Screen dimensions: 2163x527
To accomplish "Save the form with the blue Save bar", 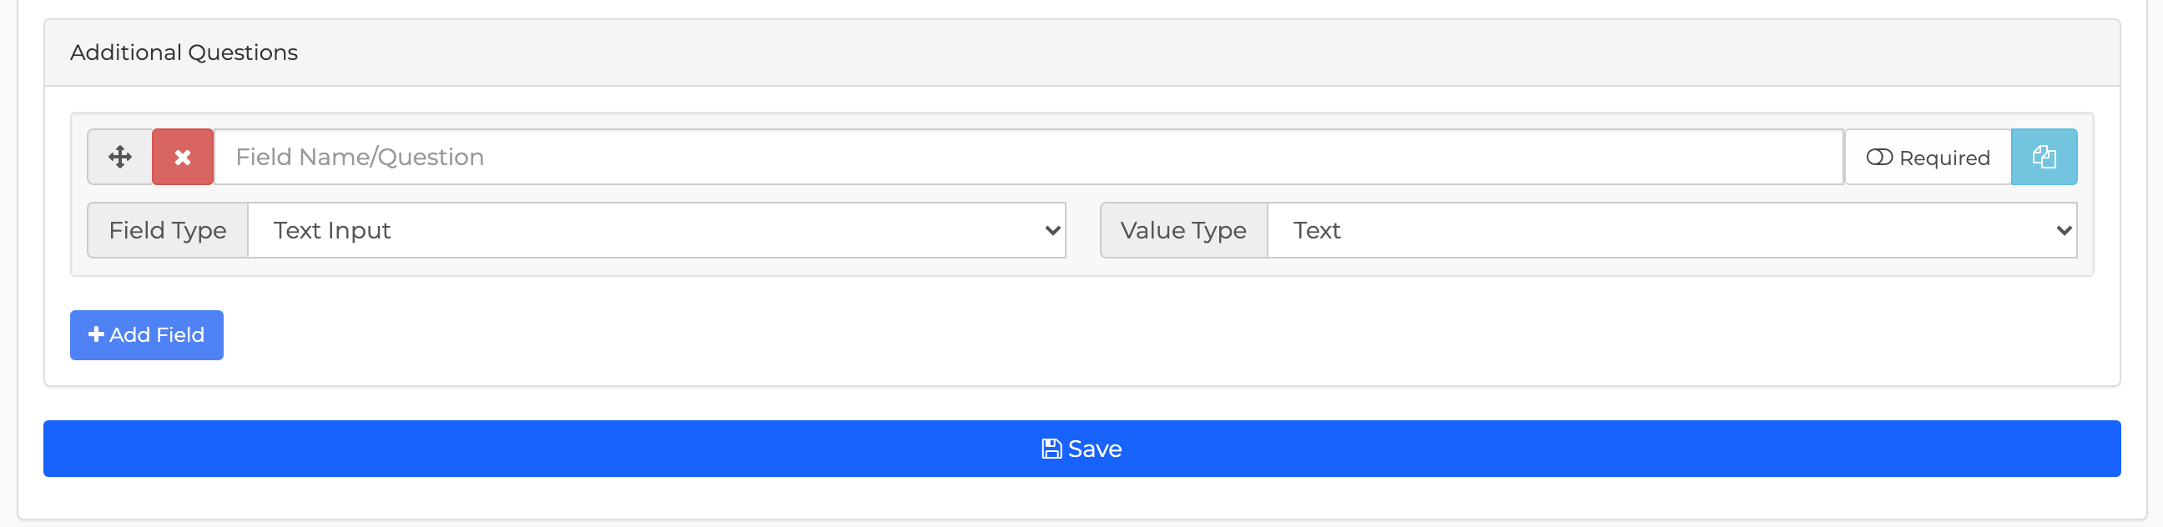I will [x=1081, y=449].
